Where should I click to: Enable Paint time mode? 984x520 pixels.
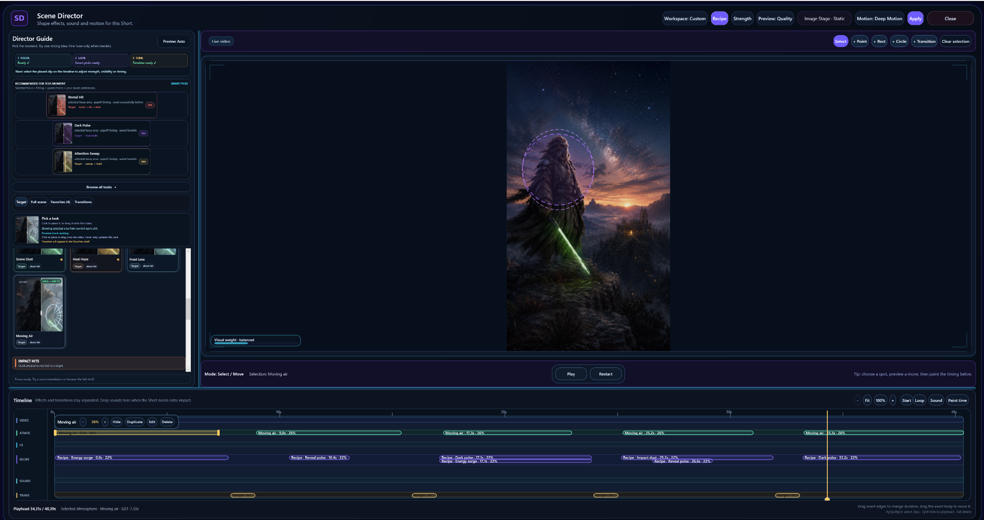(957, 400)
